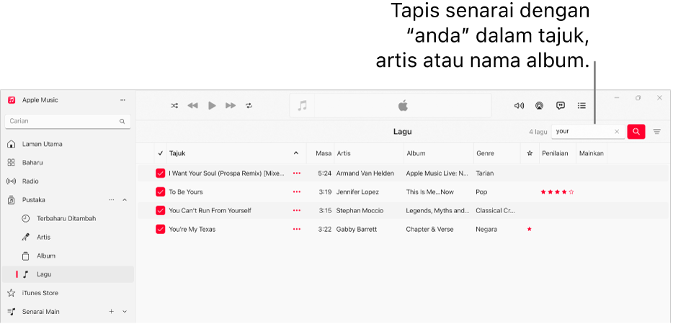Open the iTunes Store
The height and width of the screenshot is (324, 673).
pyautogui.click(x=40, y=293)
